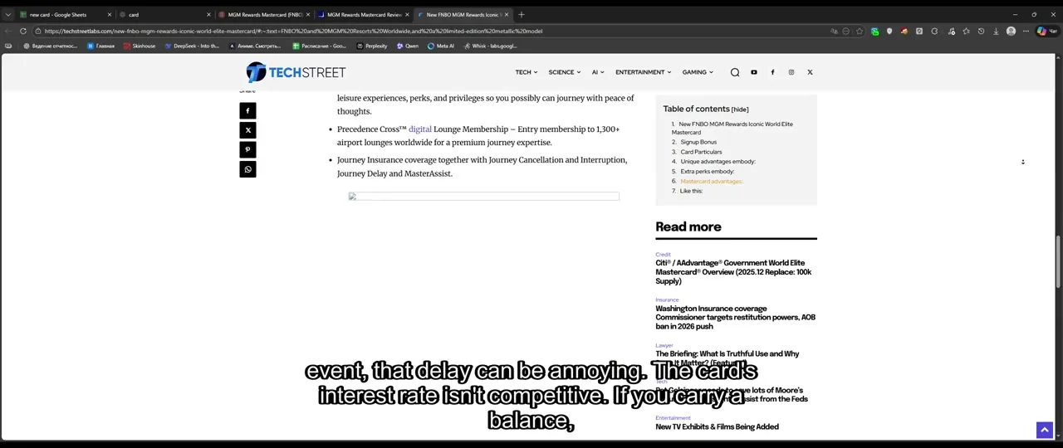The image size is (1063, 448).
Task: Open 'Citi / AAdvantage Government World Elite' article
Action: point(733,272)
